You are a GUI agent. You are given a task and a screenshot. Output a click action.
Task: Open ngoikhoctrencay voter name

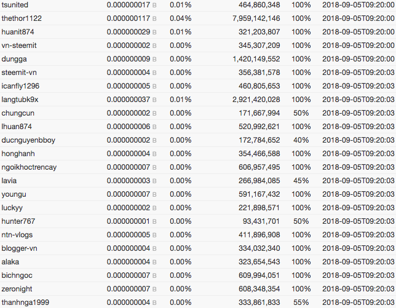click(29, 167)
